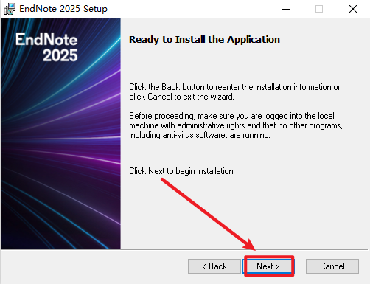
Task: Close the EndNote 2025 Setup window
Action: click(353, 9)
